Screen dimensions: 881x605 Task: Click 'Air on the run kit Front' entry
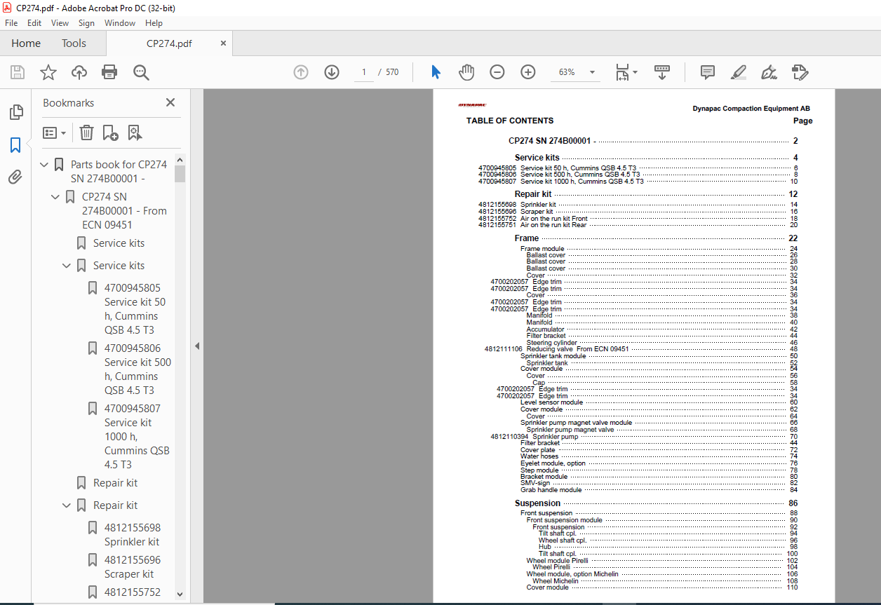coord(554,219)
